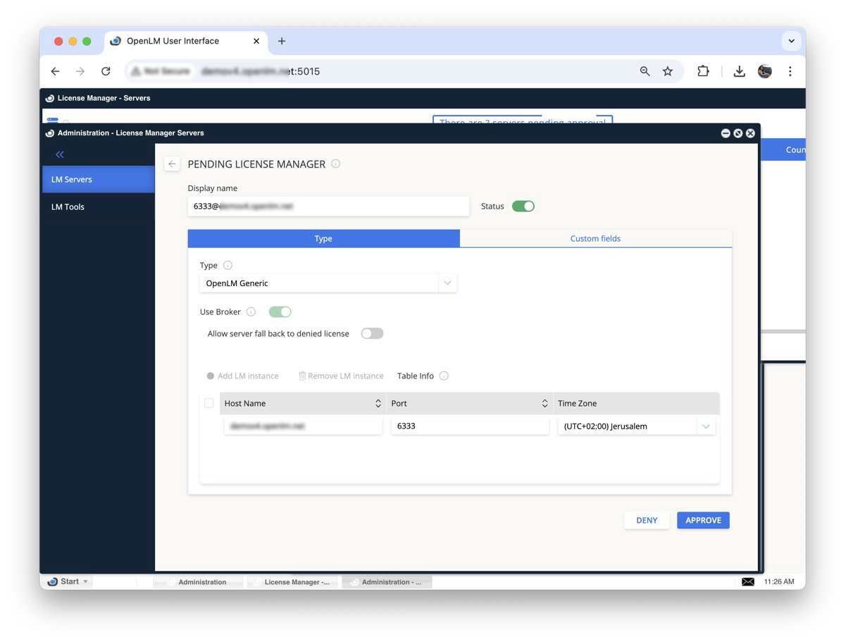Disable the Use Broker switch
846x642 pixels.
(x=280, y=312)
